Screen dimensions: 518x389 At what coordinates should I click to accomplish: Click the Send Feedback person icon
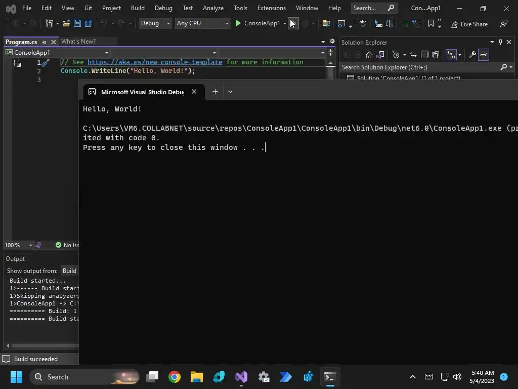coord(504,23)
